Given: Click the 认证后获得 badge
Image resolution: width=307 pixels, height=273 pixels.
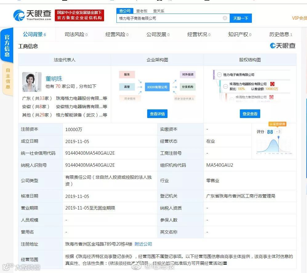Looking at the screenshot, I should (277, 124).
